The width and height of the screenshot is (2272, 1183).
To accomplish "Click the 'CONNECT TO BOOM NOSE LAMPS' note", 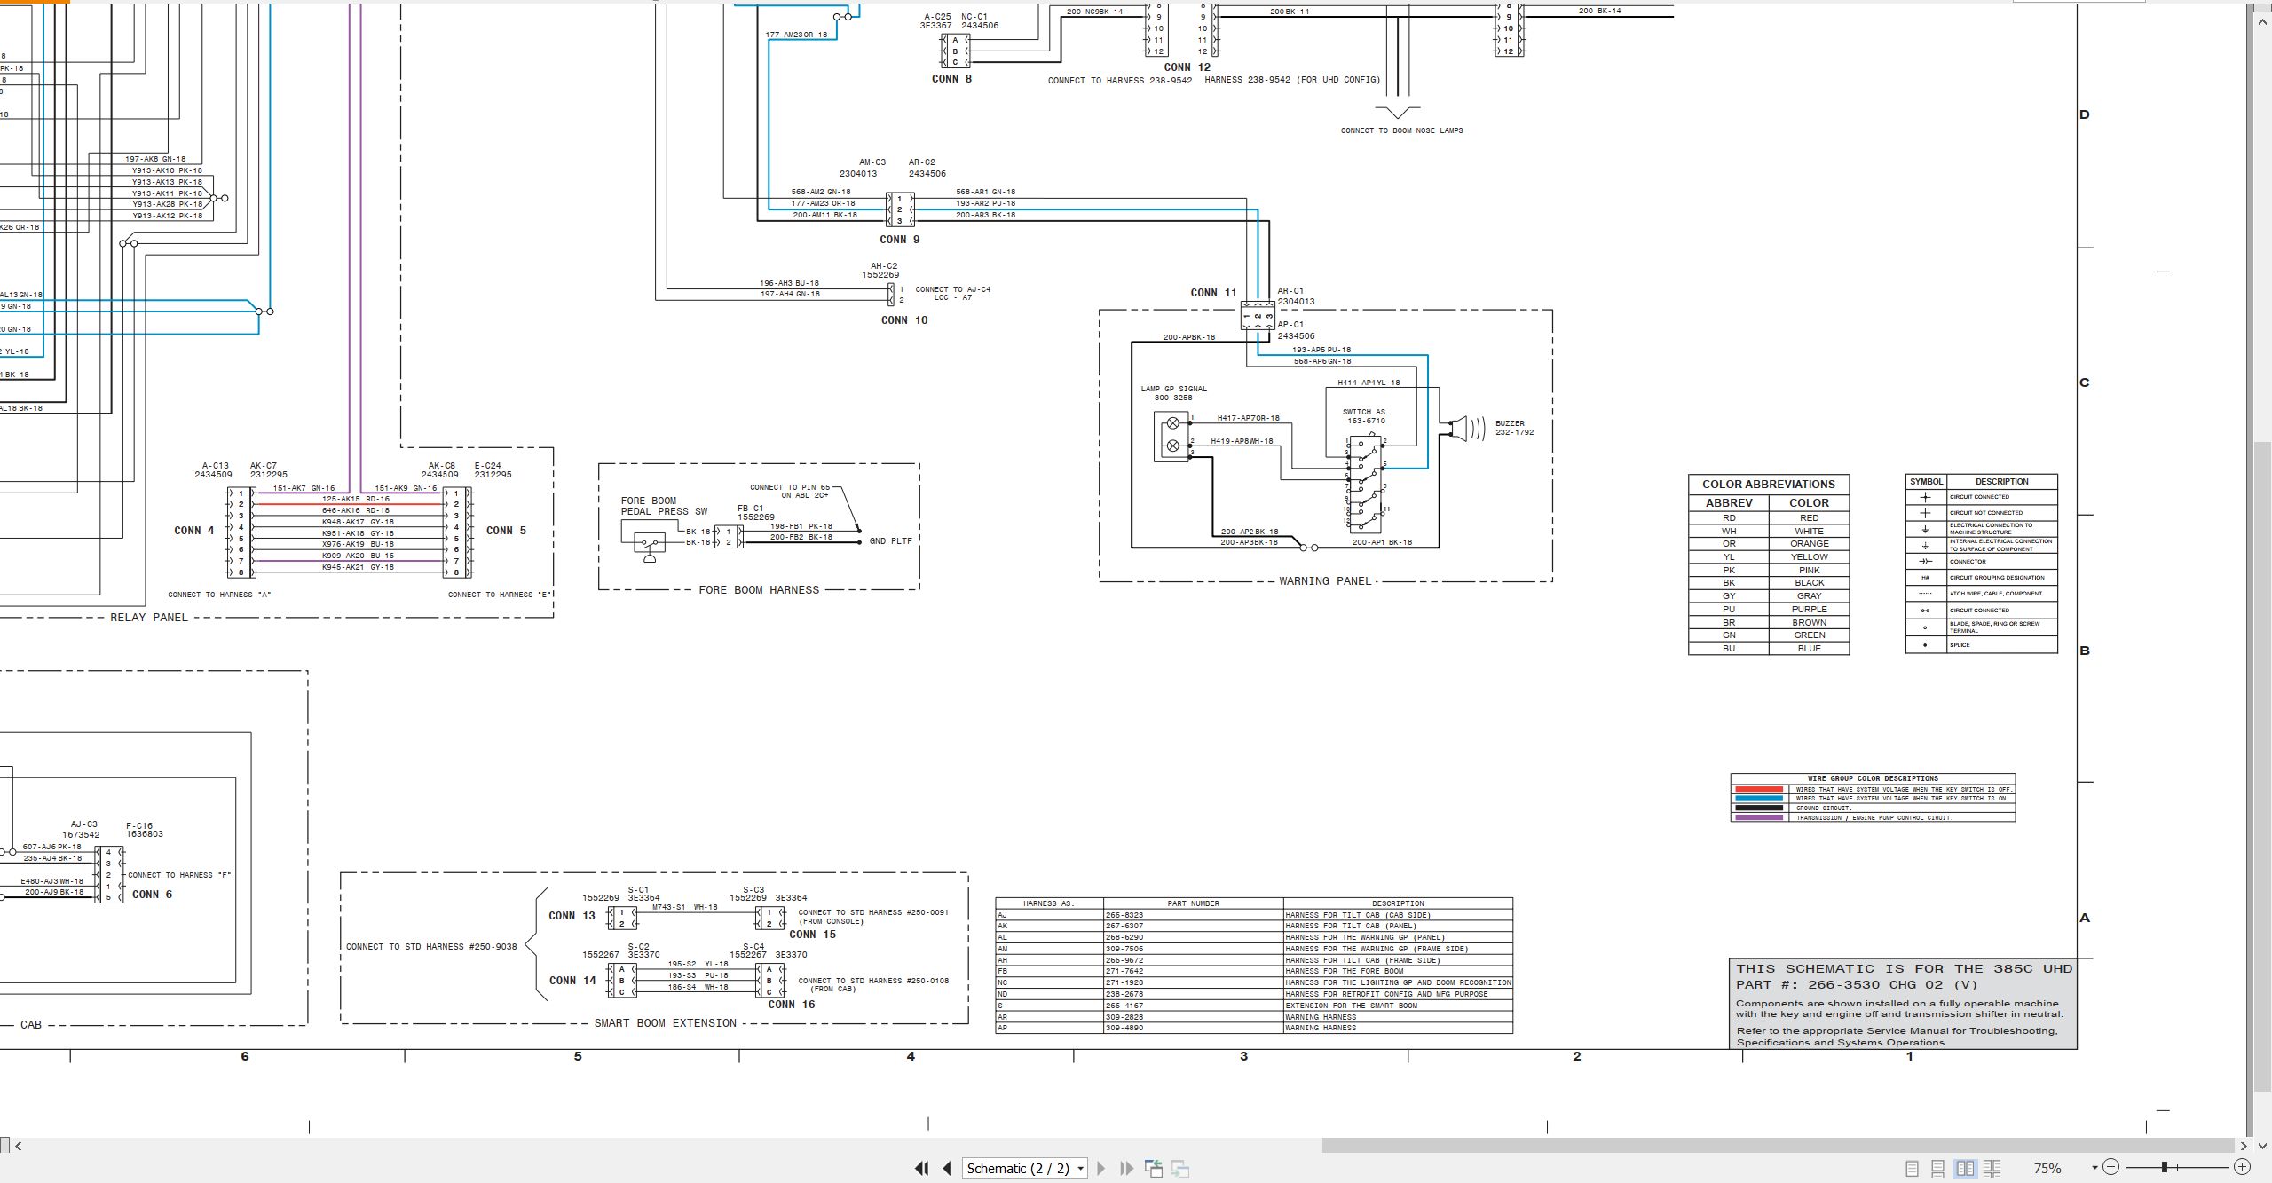I will point(1401,130).
